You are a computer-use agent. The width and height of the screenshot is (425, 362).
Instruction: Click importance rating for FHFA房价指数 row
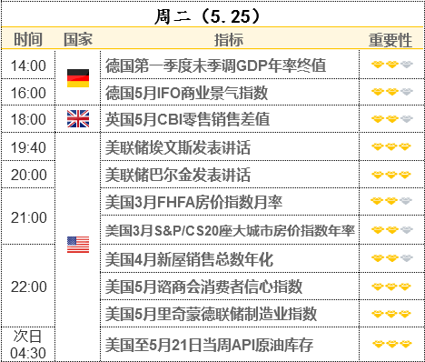[x=391, y=201]
